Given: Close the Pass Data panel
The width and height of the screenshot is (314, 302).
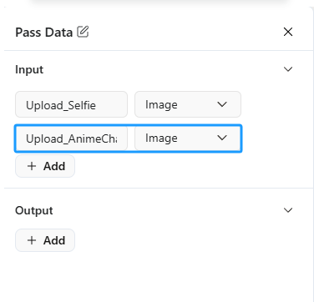Looking at the screenshot, I should pyautogui.click(x=288, y=32).
